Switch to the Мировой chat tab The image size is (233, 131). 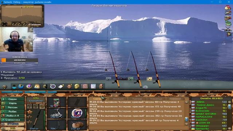click(x=175, y=99)
